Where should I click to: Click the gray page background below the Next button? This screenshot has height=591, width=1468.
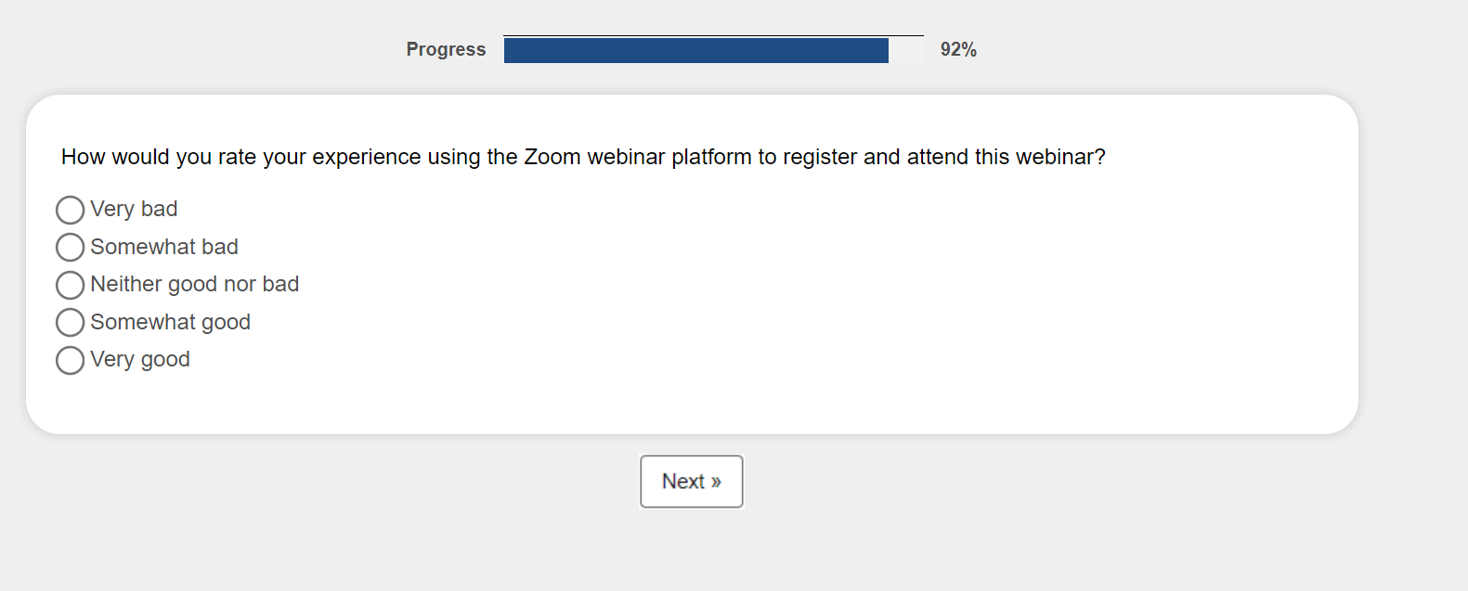point(692,554)
